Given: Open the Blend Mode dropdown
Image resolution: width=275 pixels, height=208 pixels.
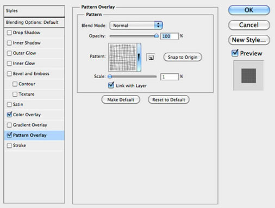Looking at the screenshot, I should [136, 26].
